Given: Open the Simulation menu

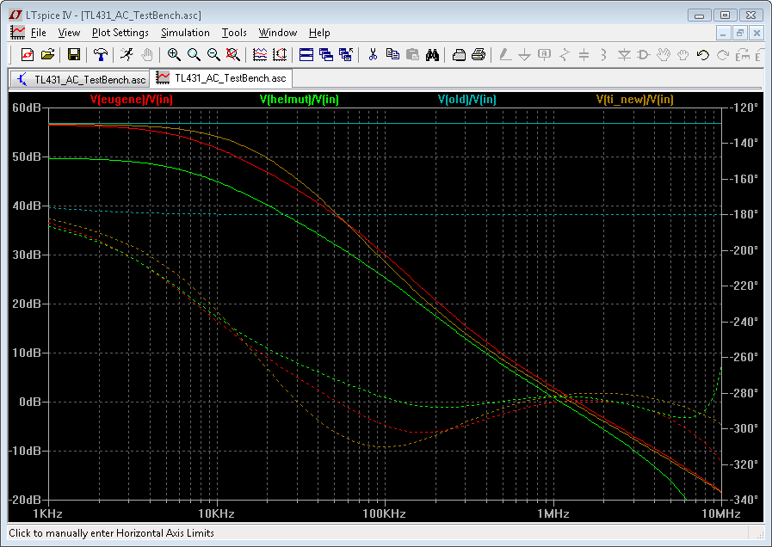Looking at the screenshot, I should pos(185,33).
